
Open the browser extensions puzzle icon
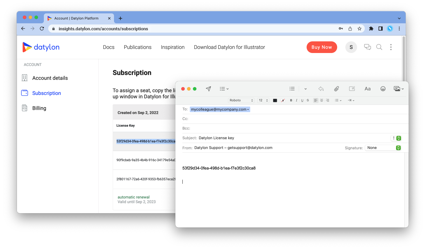pos(371,29)
